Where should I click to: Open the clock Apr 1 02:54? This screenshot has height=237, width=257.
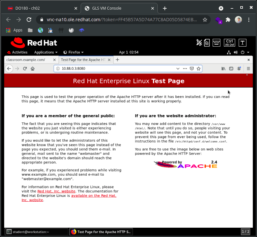click(x=129, y=52)
